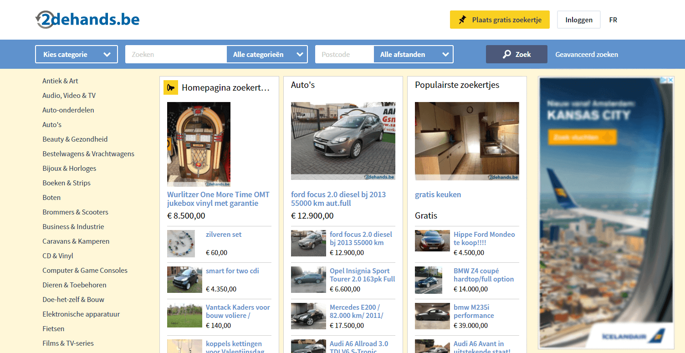
Task: Click the Zoek search button
Action: pyautogui.click(x=516, y=54)
